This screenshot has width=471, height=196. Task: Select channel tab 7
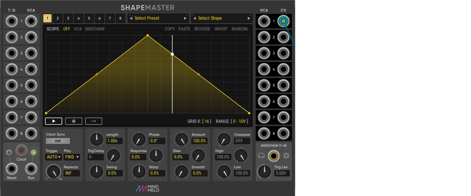[110, 18]
